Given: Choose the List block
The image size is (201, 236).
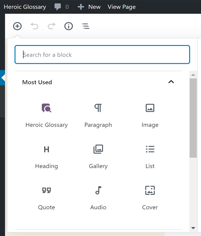Looking at the screenshot, I should coord(150,156).
